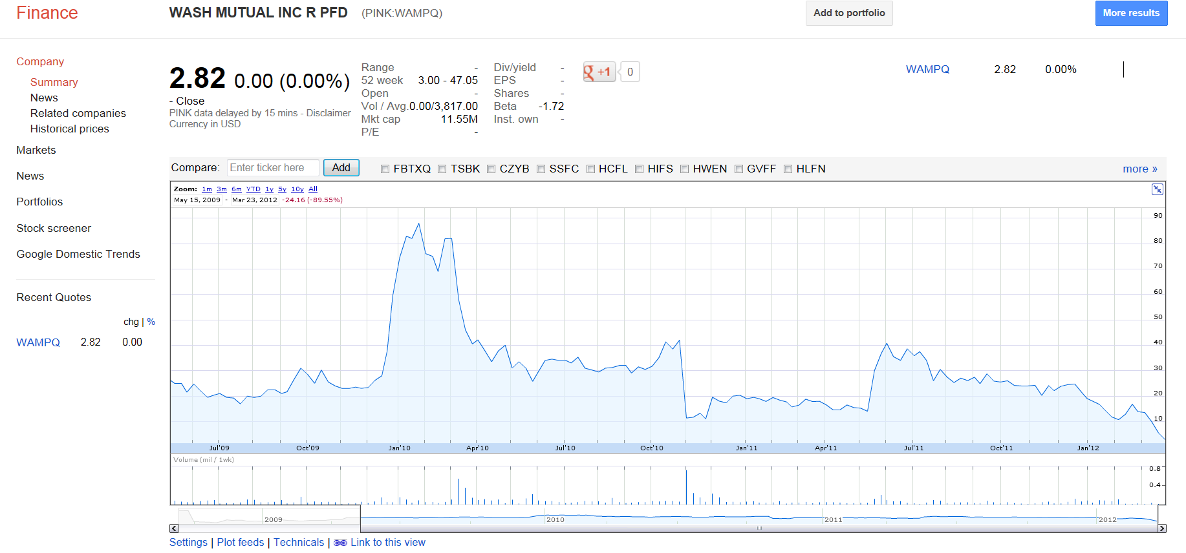
Task: Click the -1.72 Beta value
Action: click(x=551, y=107)
